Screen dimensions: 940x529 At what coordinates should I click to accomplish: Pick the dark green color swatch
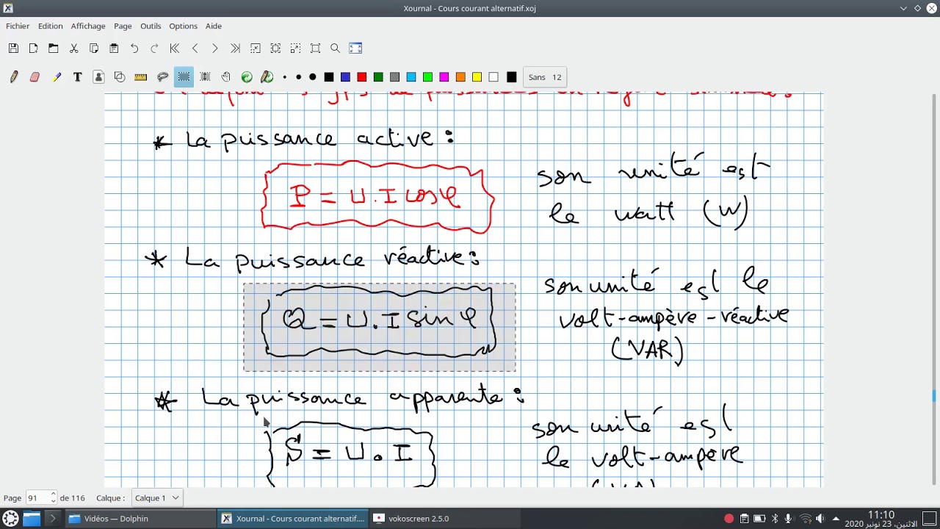click(x=378, y=77)
